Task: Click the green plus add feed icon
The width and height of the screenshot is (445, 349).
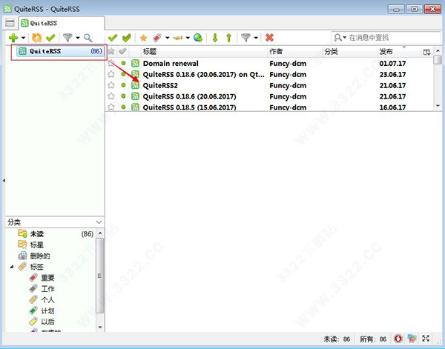Action: click(13, 38)
